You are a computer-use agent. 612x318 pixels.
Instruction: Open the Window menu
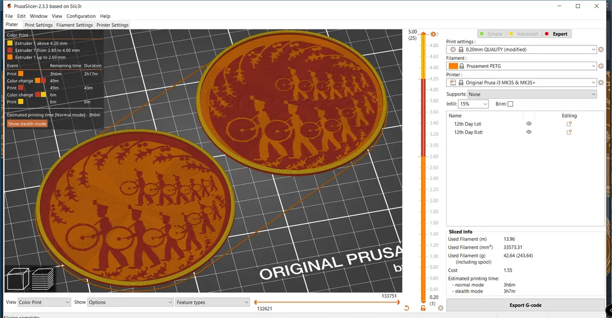pyautogui.click(x=39, y=16)
